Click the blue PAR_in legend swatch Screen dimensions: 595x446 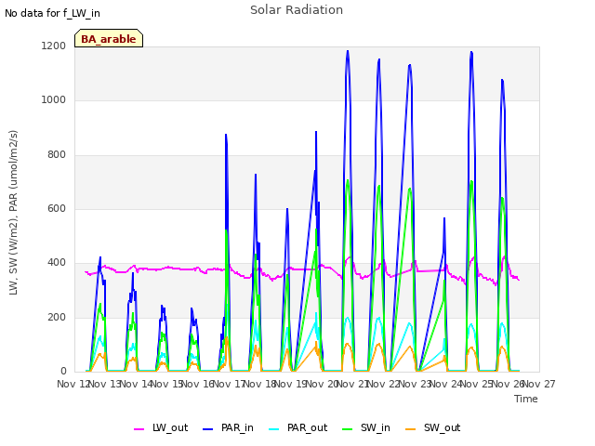click(208, 429)
